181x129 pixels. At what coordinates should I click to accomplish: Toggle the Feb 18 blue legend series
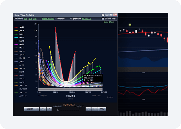pos(19,41)
